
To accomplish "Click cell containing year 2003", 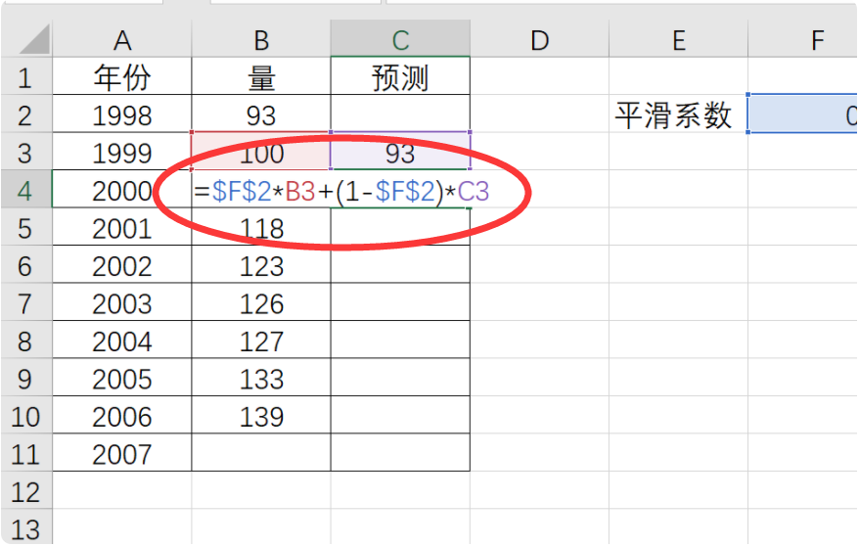I will (122, 302).
